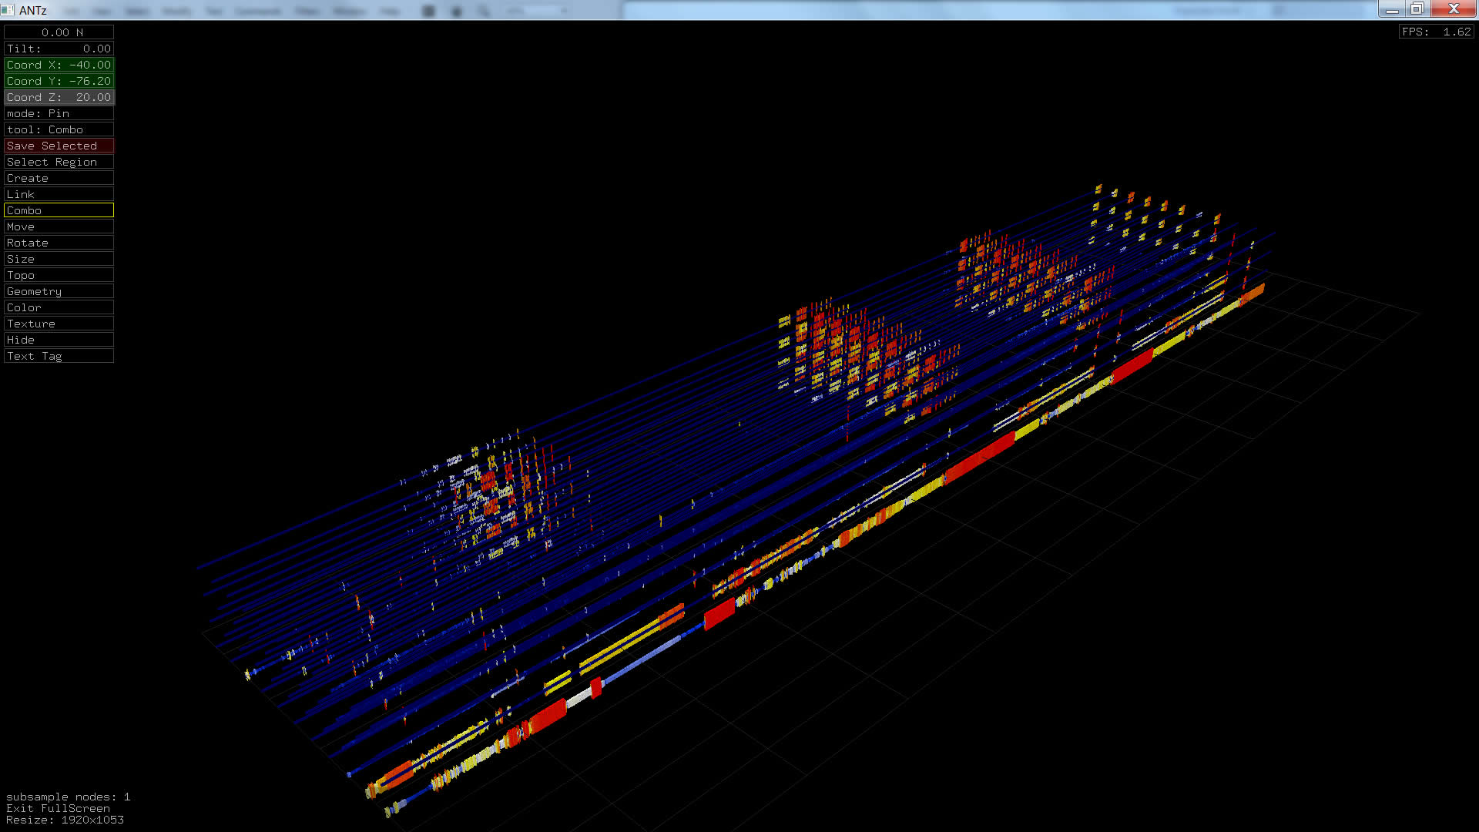Click the Coord X value field

pyautogui.click(x=59, y=65)
